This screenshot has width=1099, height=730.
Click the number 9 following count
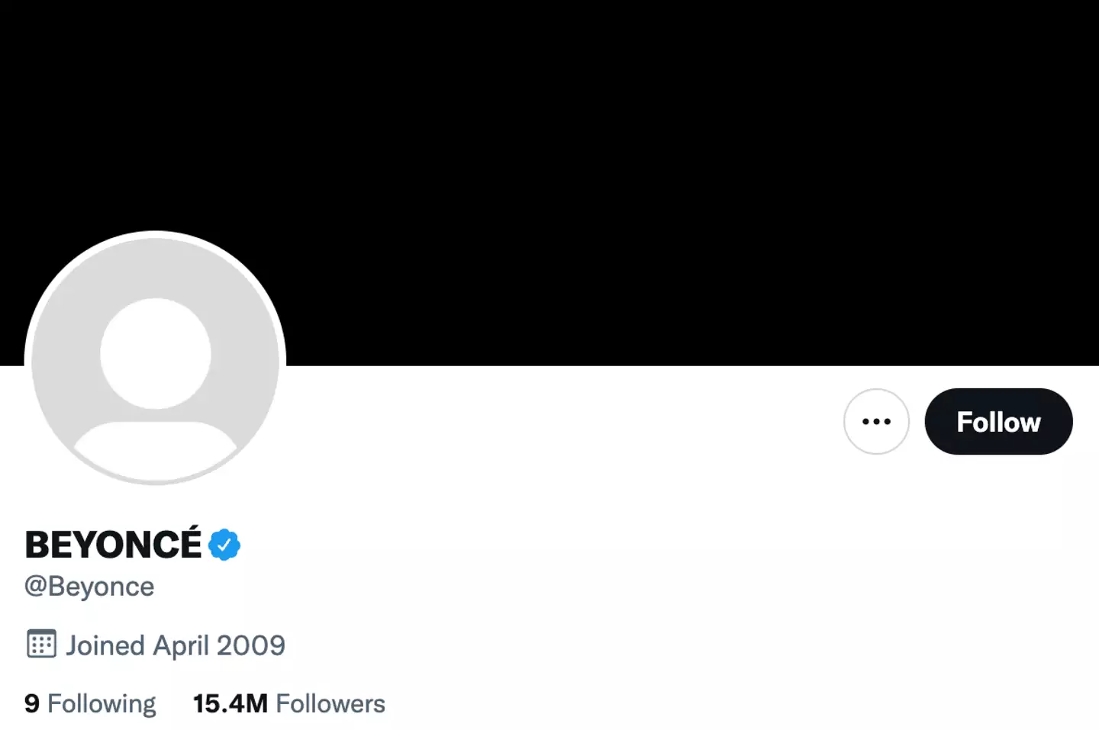tap(32, 703)
